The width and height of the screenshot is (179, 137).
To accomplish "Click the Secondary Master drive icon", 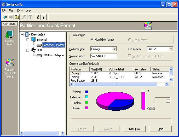I will click(39, 45).
